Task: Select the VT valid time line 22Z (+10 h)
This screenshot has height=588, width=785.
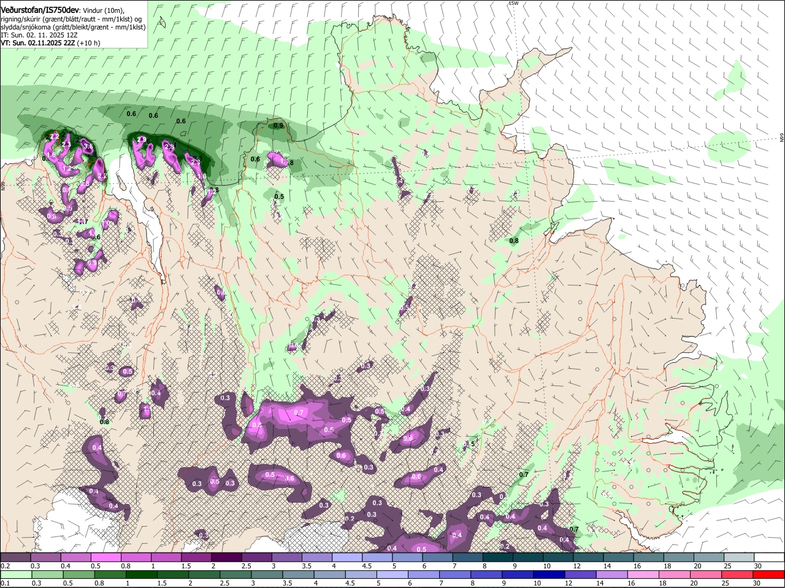Action: click(50, 43)
